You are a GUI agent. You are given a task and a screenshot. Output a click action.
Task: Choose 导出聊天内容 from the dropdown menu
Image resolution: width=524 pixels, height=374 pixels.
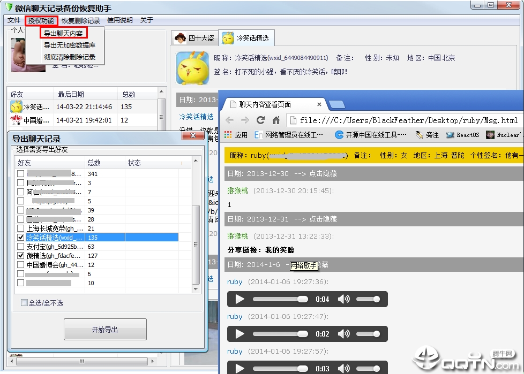(x=64, y=33)
